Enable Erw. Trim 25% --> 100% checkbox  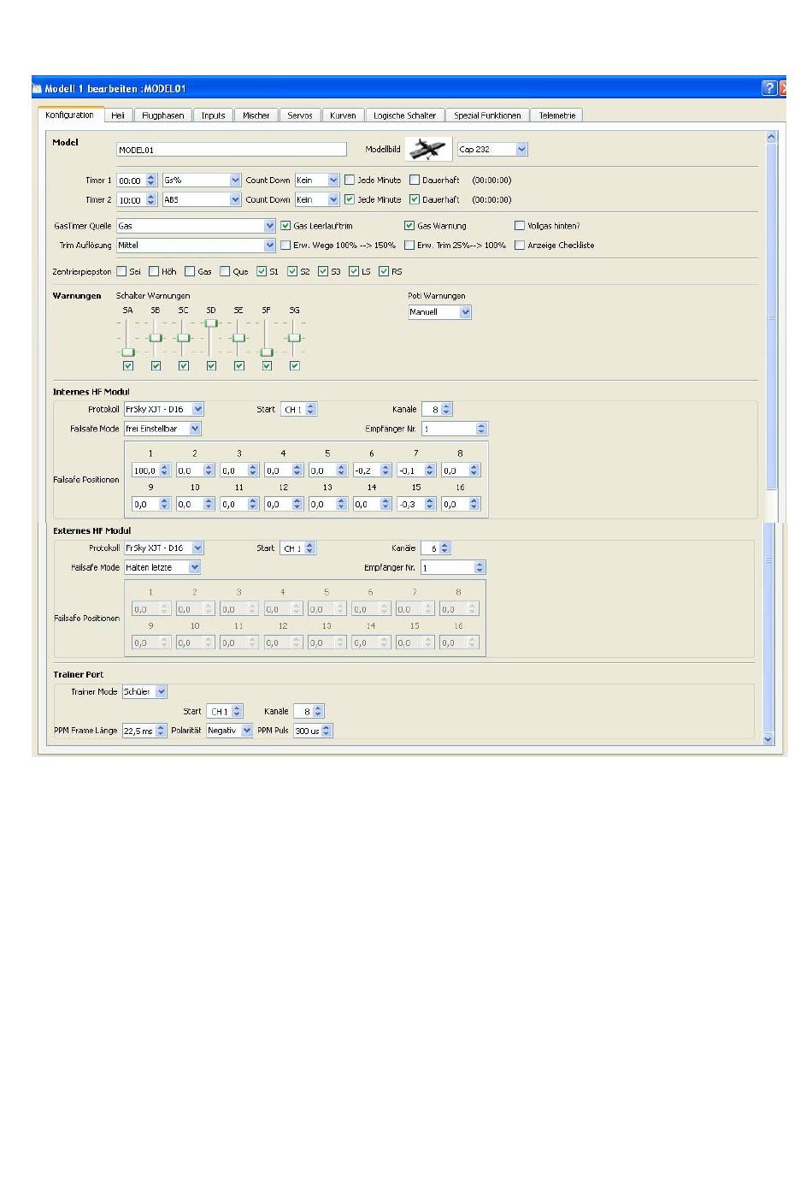tap(409, 245)
